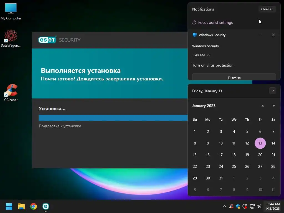284x213 pixels.
Task: Click the Windows Update tray icon
Action: tap(245, 206)
